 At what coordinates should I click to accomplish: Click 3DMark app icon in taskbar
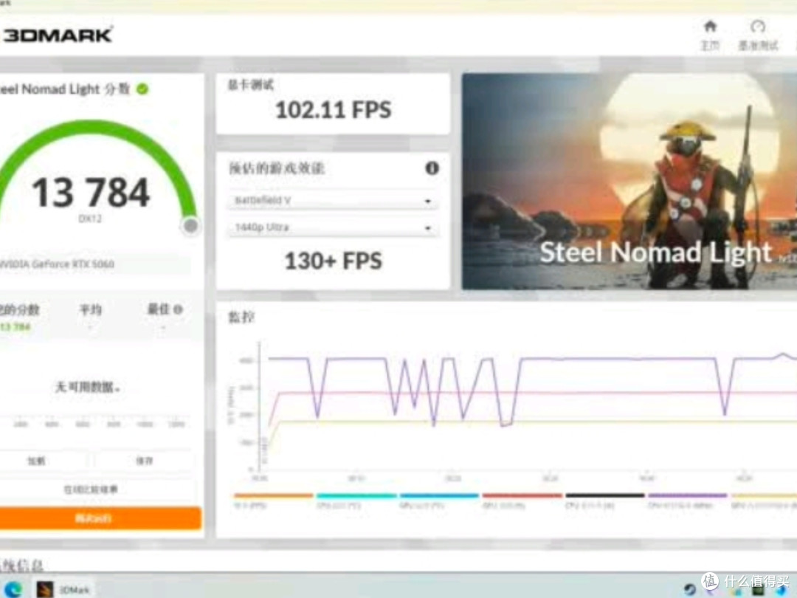click(x=45, y=589)
